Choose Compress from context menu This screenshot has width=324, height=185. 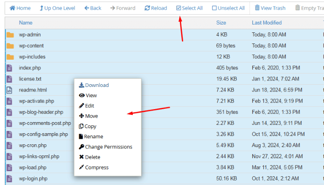[93, 167]
